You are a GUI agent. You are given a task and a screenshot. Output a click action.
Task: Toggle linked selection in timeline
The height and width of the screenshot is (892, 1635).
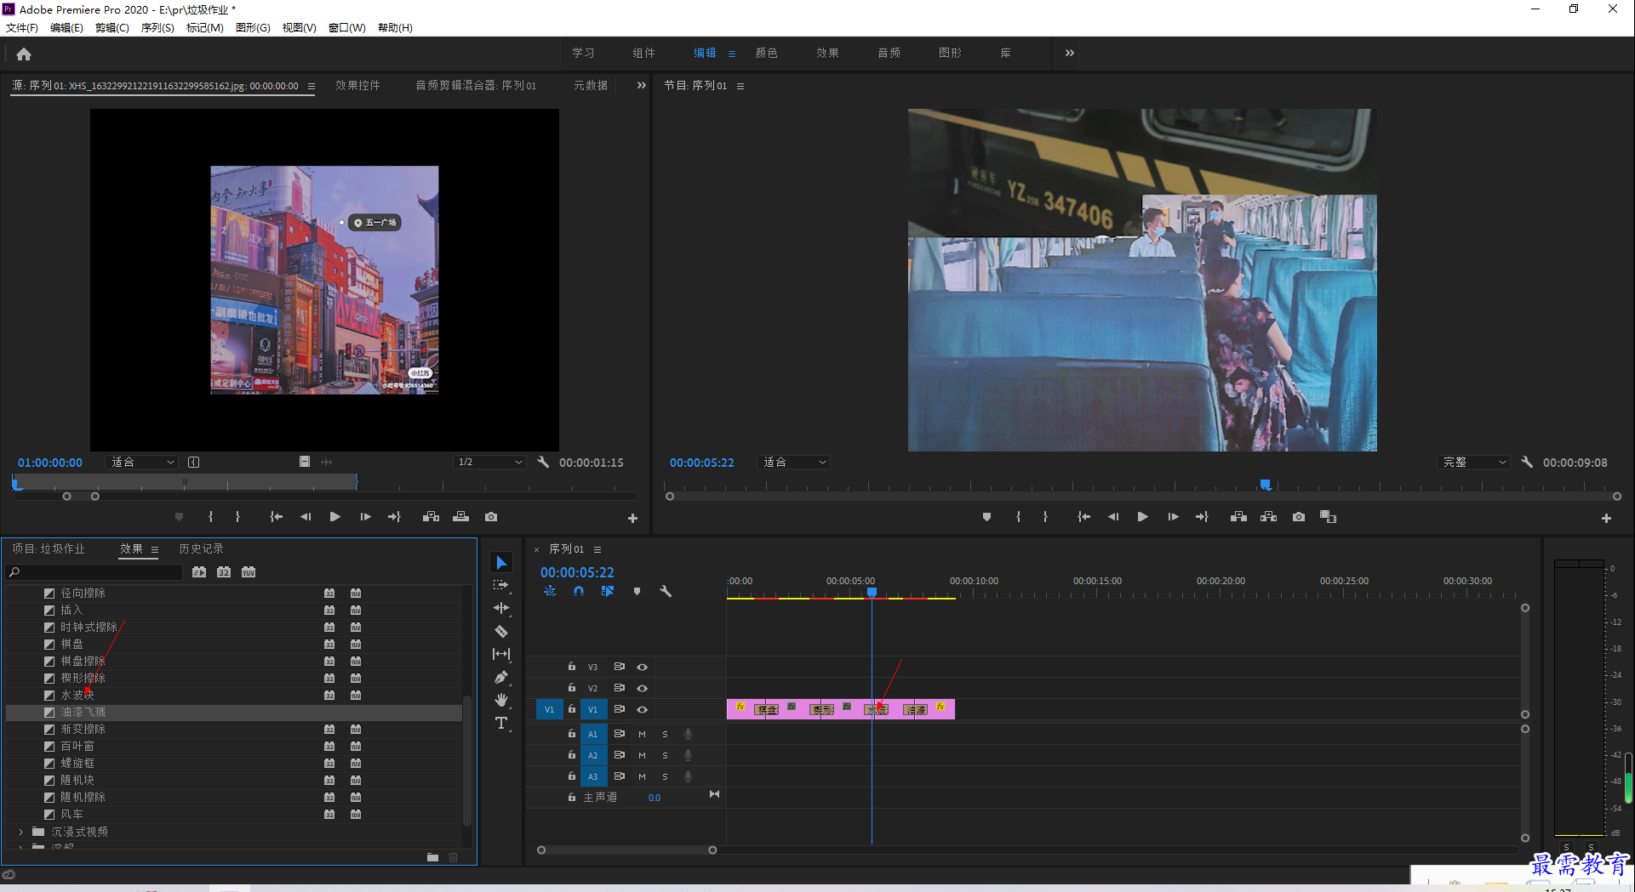[608, 591]
